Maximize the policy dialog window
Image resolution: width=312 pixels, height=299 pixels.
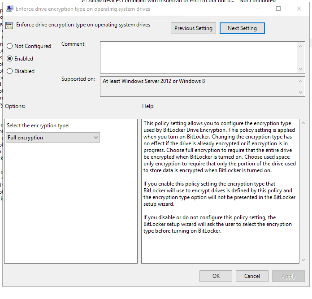(x=278, y=9)
